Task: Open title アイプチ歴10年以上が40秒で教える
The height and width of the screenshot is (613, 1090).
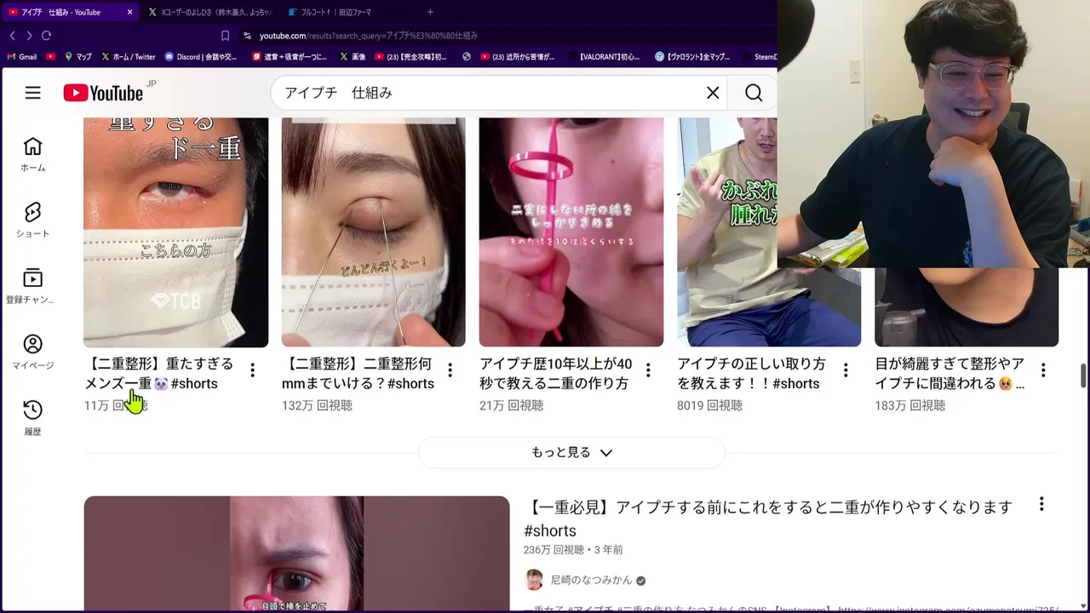Action: [x=555, y=373]
